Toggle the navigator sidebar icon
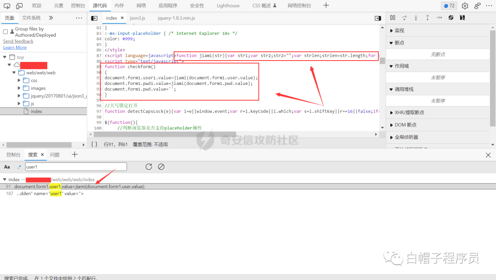Image resolution: width=496 pixels, height=280 pixels. click(94, 18)
